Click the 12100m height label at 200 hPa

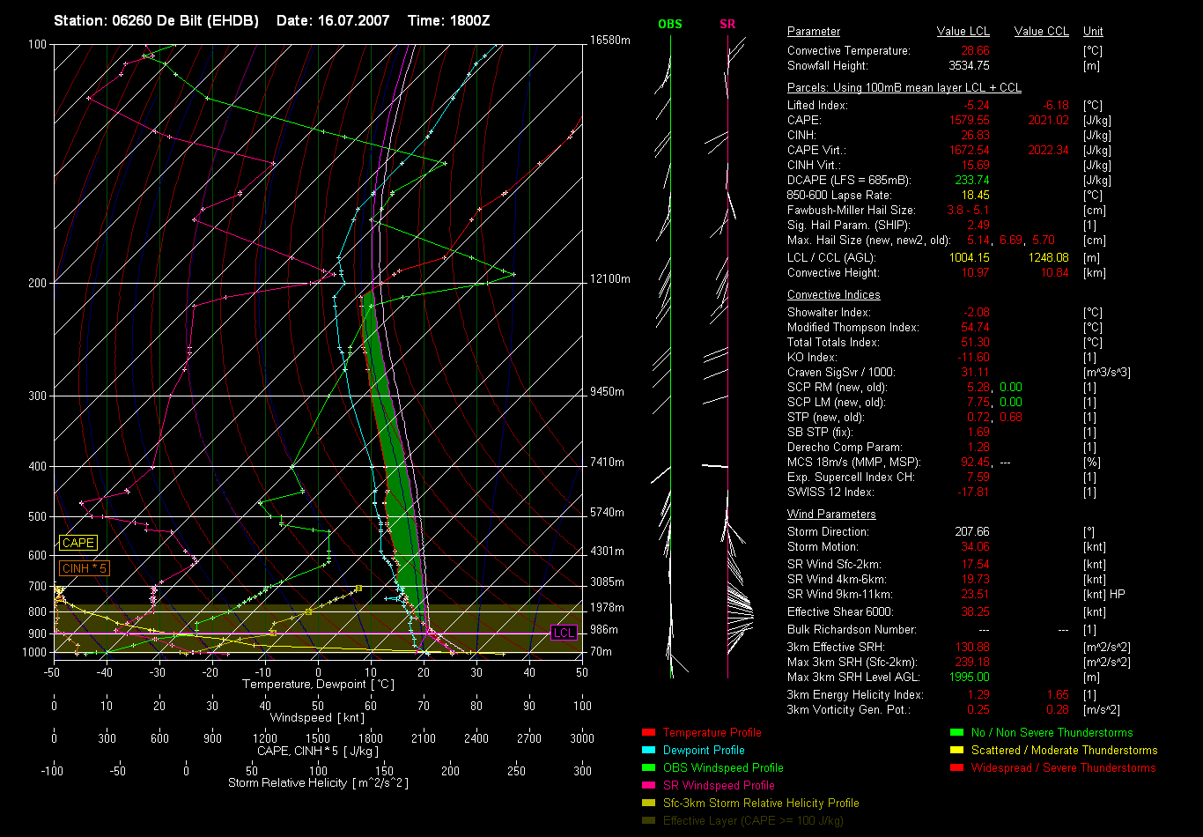(609, 279)
